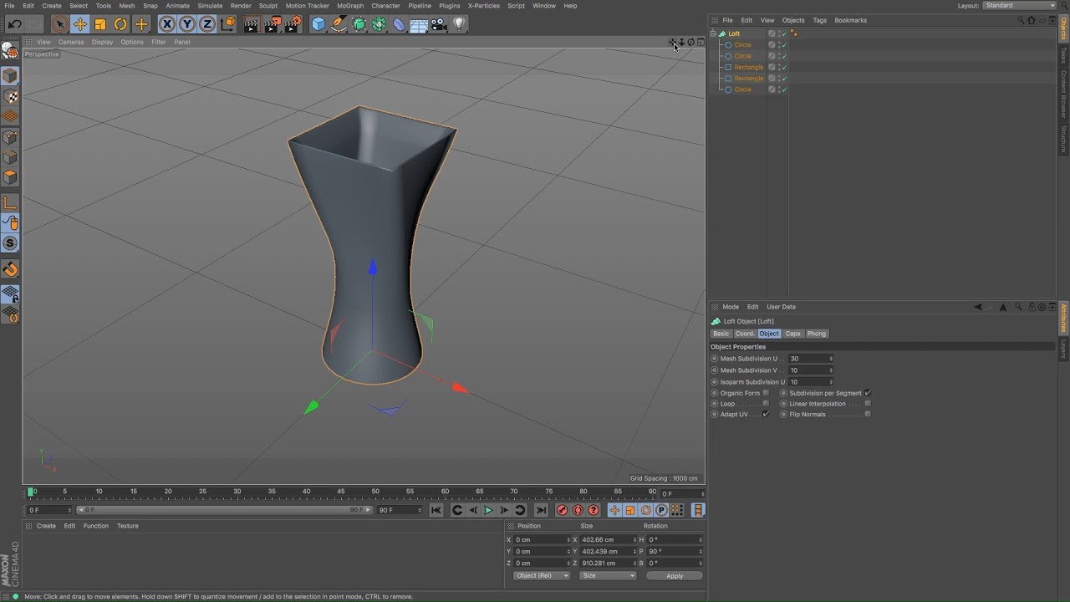Open the Simulate menu
The width and height of the screenshot is (1070, 602).
(x=210, y=6)
